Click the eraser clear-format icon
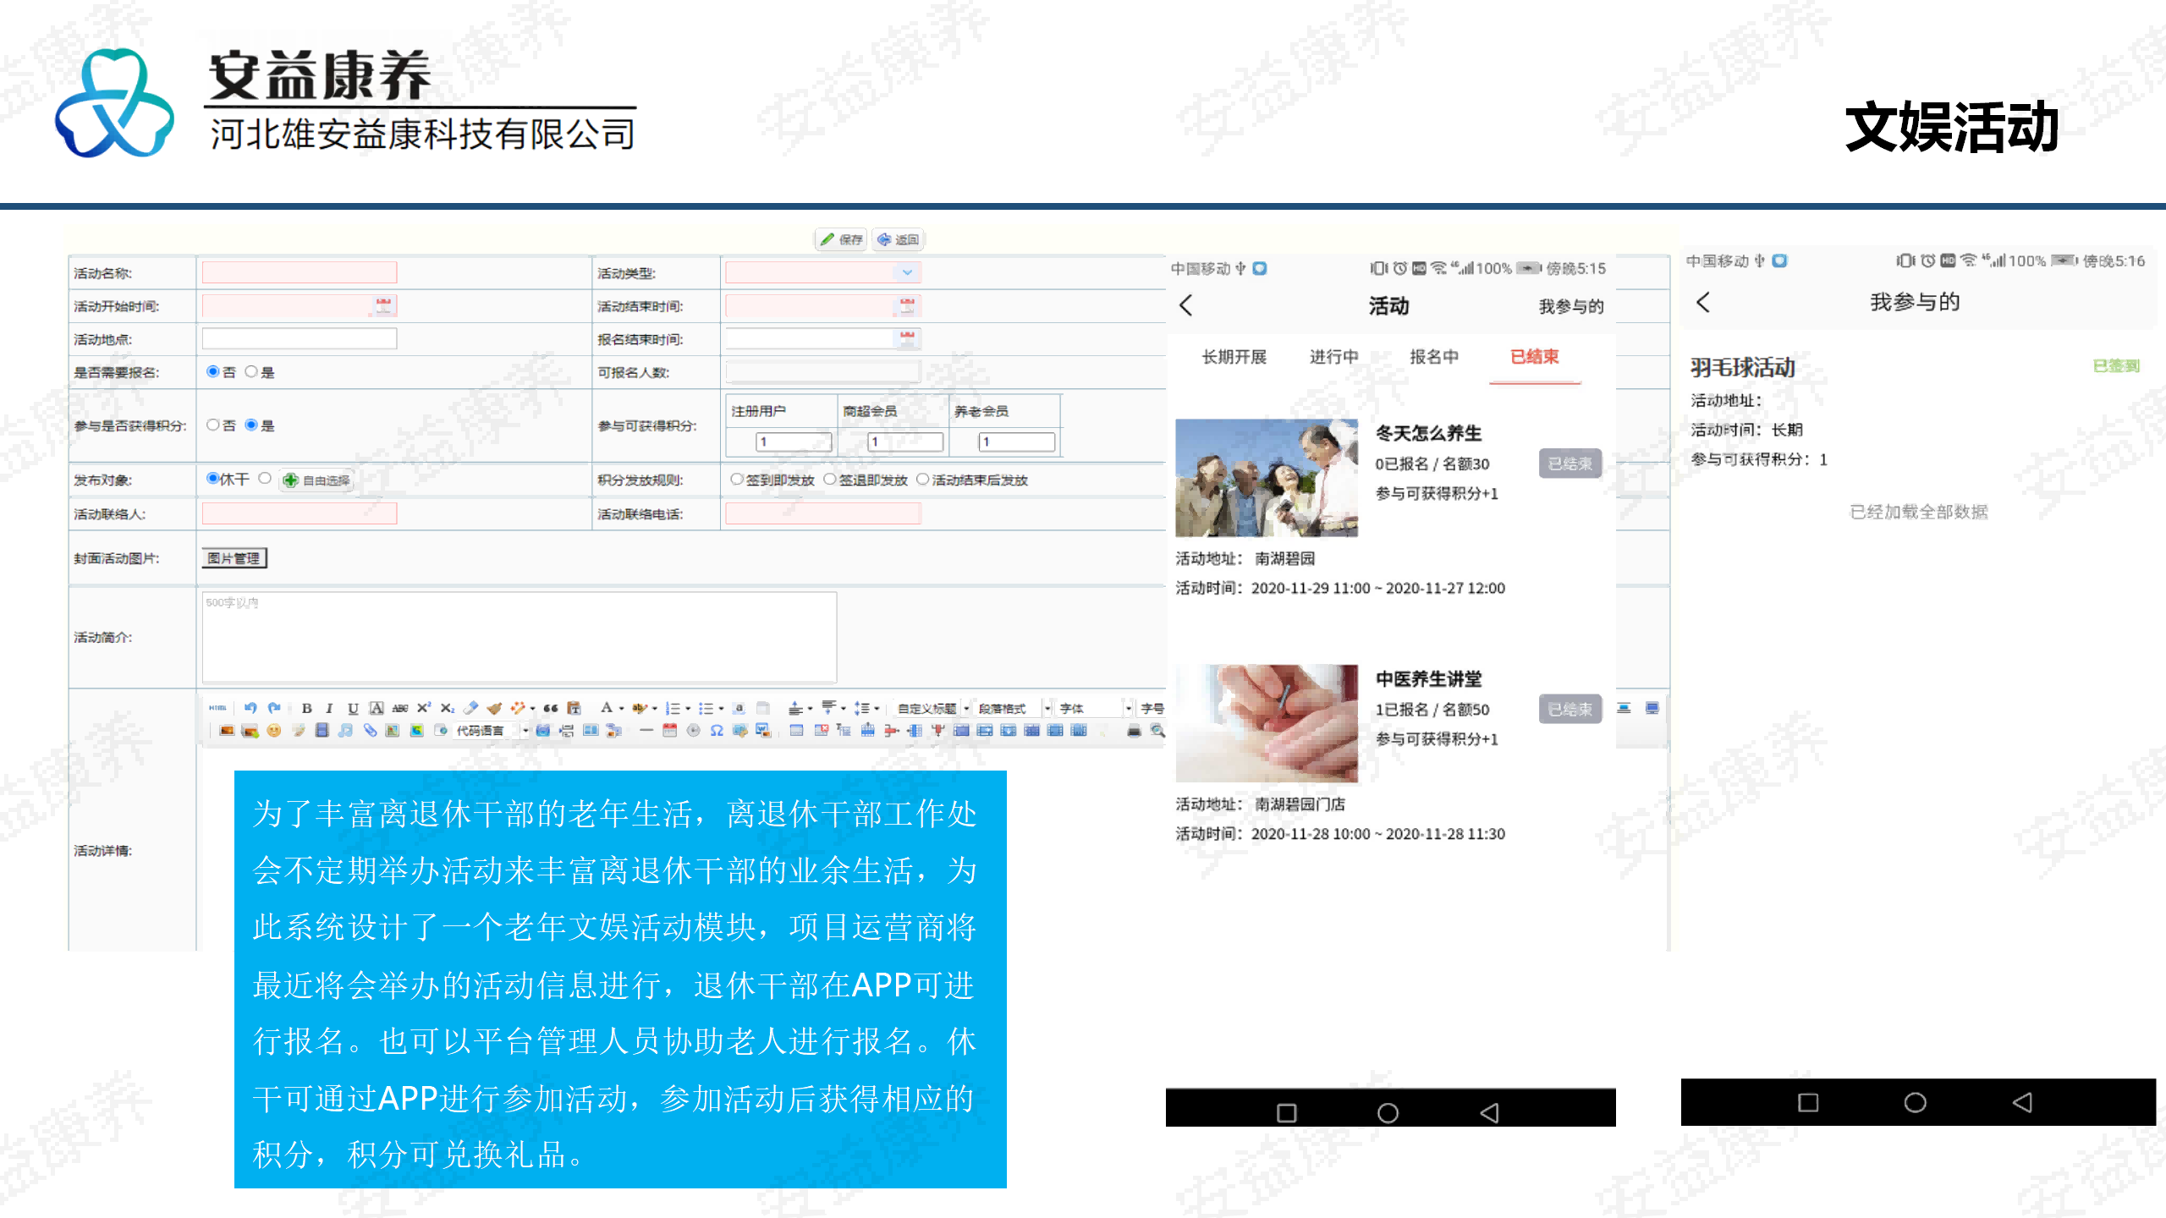 [x=471, y=708]
